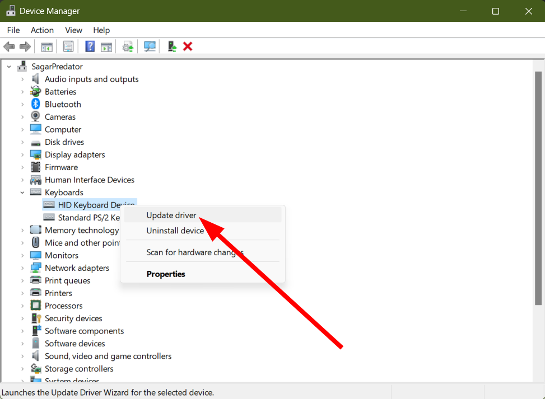Screen dimensions: 545x399
Task: Collapse the SagarPredator root node
Action: (9, 67)
